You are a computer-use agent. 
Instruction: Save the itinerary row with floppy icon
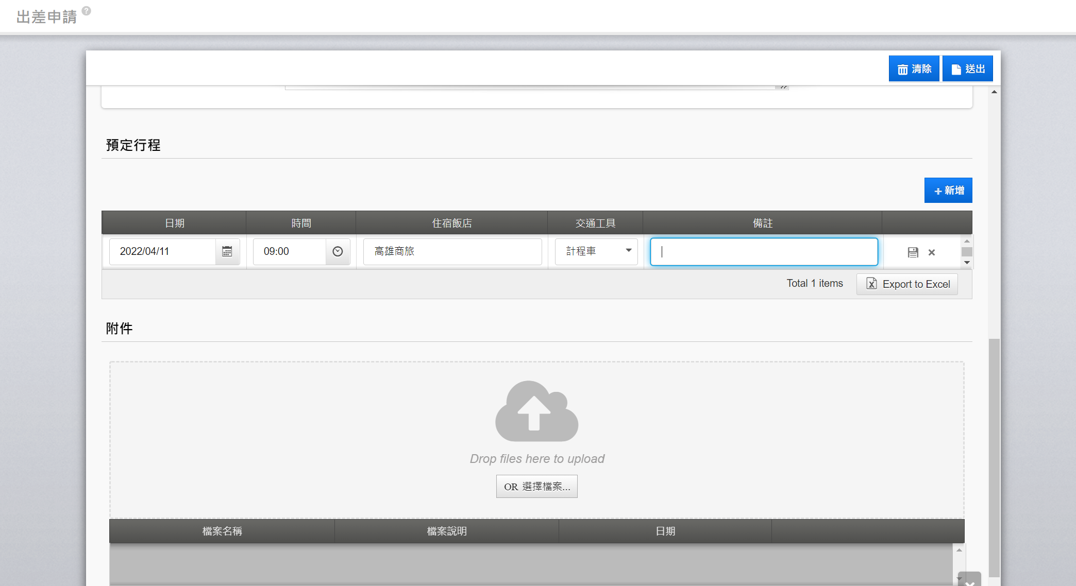[x=913, y=252]
